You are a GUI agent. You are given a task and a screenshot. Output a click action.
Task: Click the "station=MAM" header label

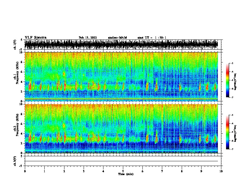(117, 38)
